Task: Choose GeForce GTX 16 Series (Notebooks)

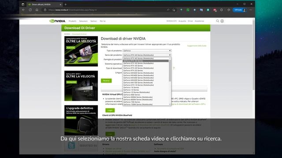Action: tap(146, 85)
